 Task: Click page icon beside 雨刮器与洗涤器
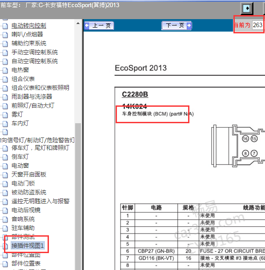(5, 97)
